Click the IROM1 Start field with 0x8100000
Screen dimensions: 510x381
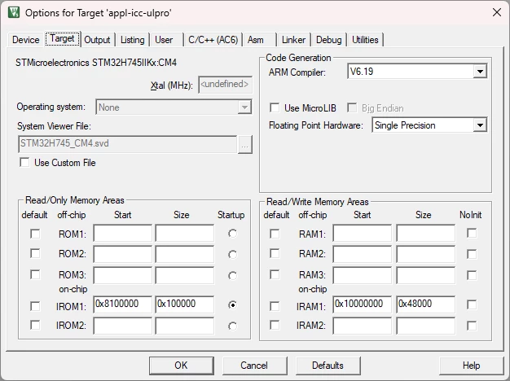(x=123, y=304)
